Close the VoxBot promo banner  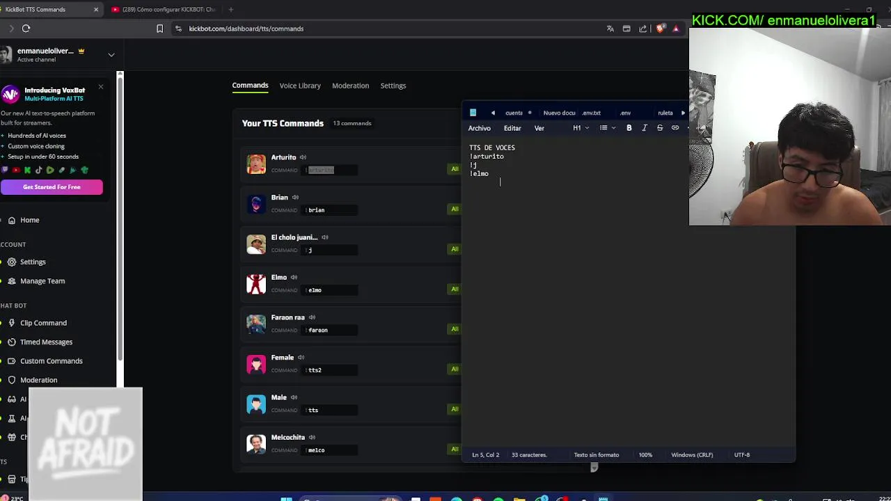(x=101, y=87)
